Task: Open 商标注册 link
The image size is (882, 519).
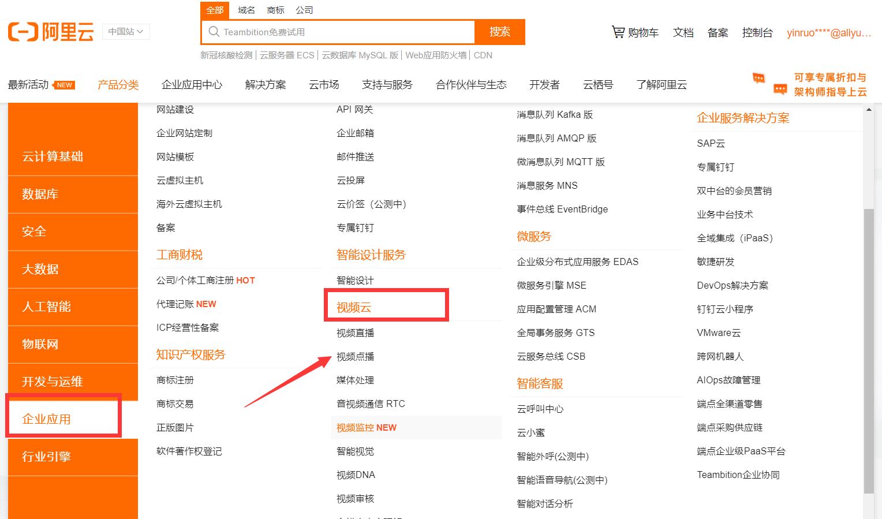Action: pyautogui.click(x=175, y=380)
